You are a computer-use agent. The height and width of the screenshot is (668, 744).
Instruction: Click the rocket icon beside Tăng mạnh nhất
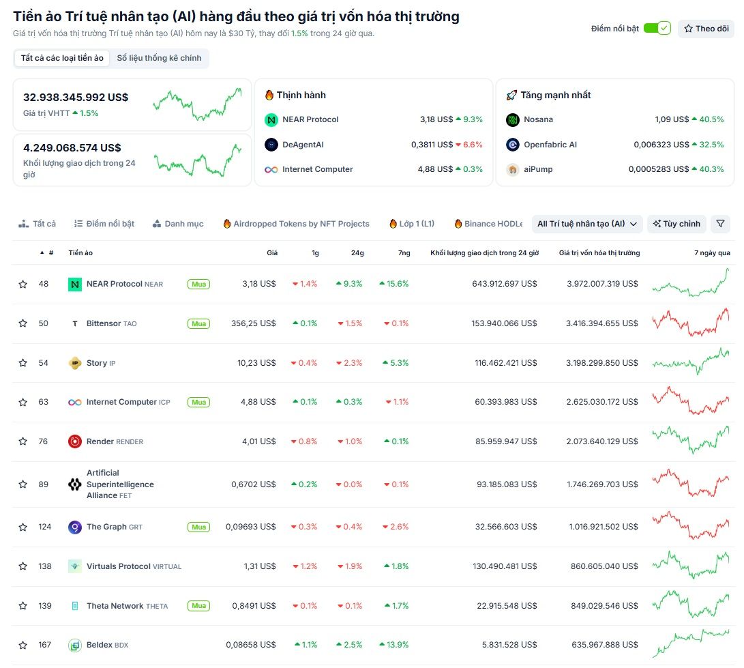point(511,95)
